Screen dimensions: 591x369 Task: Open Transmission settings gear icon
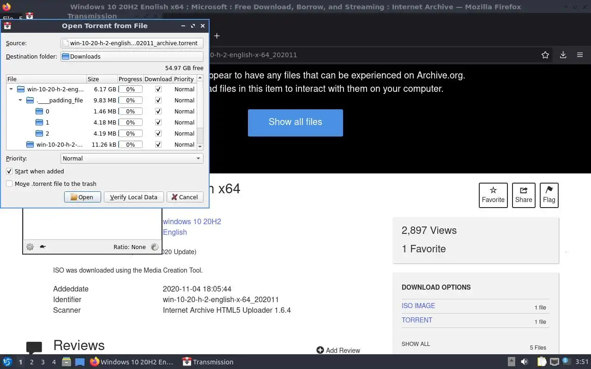click(x=30, y=247)
